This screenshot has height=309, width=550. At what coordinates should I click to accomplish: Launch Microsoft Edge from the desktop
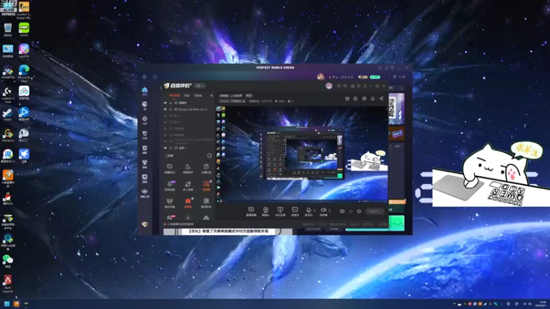(x=24, y=73)
